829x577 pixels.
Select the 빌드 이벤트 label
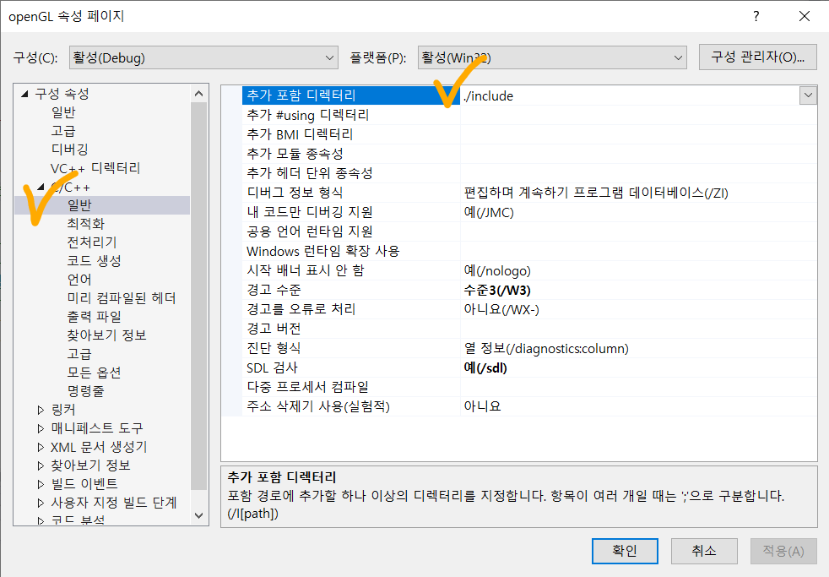[84, 484]
